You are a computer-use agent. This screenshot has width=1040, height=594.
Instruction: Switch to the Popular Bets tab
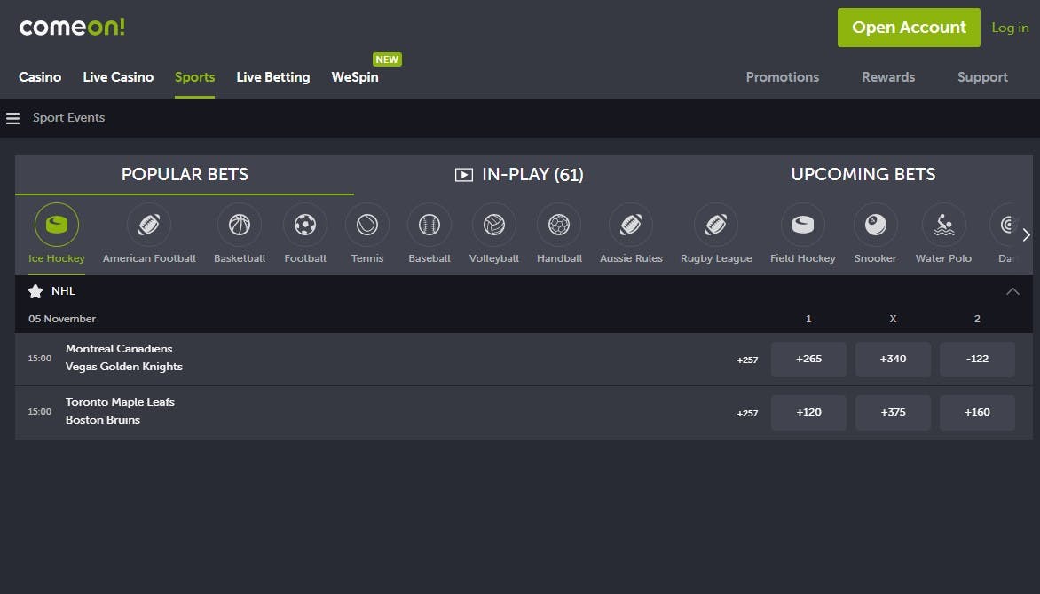tap(185, 175)
